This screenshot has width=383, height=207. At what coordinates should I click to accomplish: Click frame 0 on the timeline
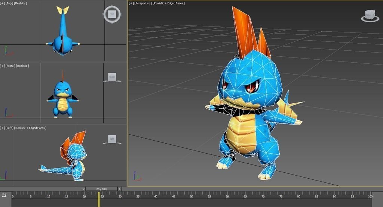coord(13,196)
